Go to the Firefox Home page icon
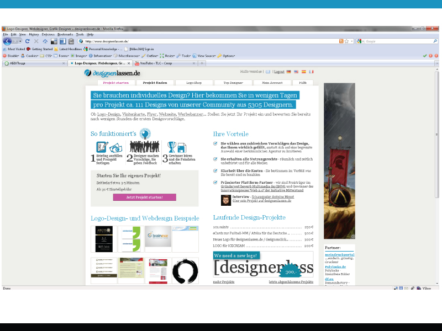 point(45,41)
